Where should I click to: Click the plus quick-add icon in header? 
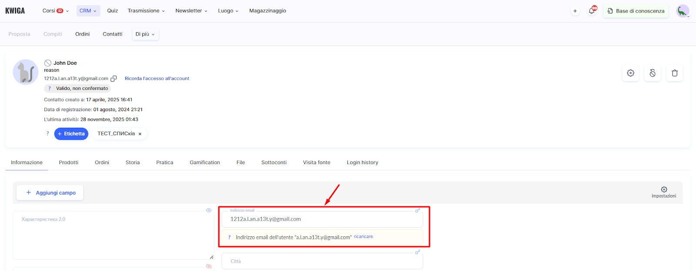[x=575, y=11]
